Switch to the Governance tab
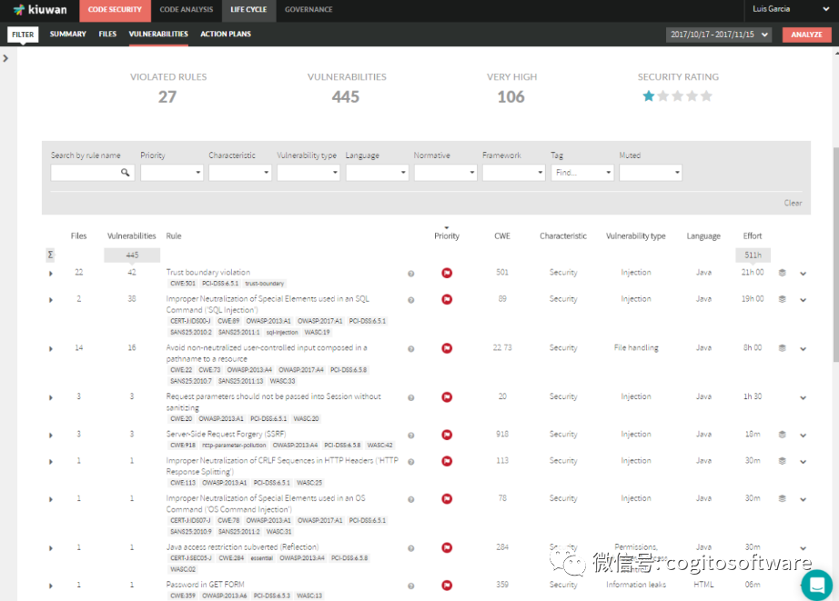This screenshot has width=839, height=601. pyautogui.click(x=308, y=10)
